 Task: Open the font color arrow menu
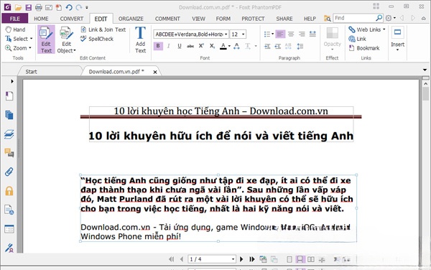click(x=229, y=46)
